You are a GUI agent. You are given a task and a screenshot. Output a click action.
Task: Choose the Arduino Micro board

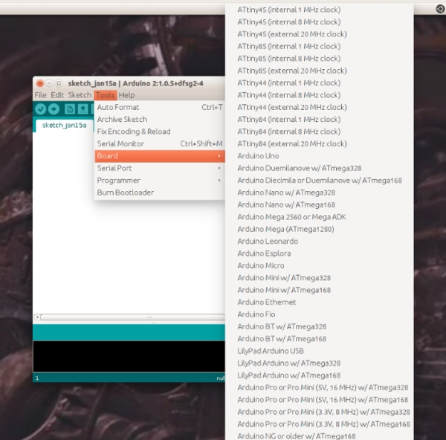click(320, 265)
